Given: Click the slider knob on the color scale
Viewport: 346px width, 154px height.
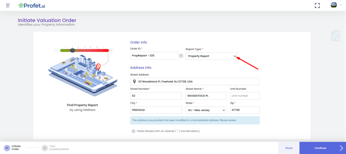Looking at the screenshot, I should click(72, 50).
